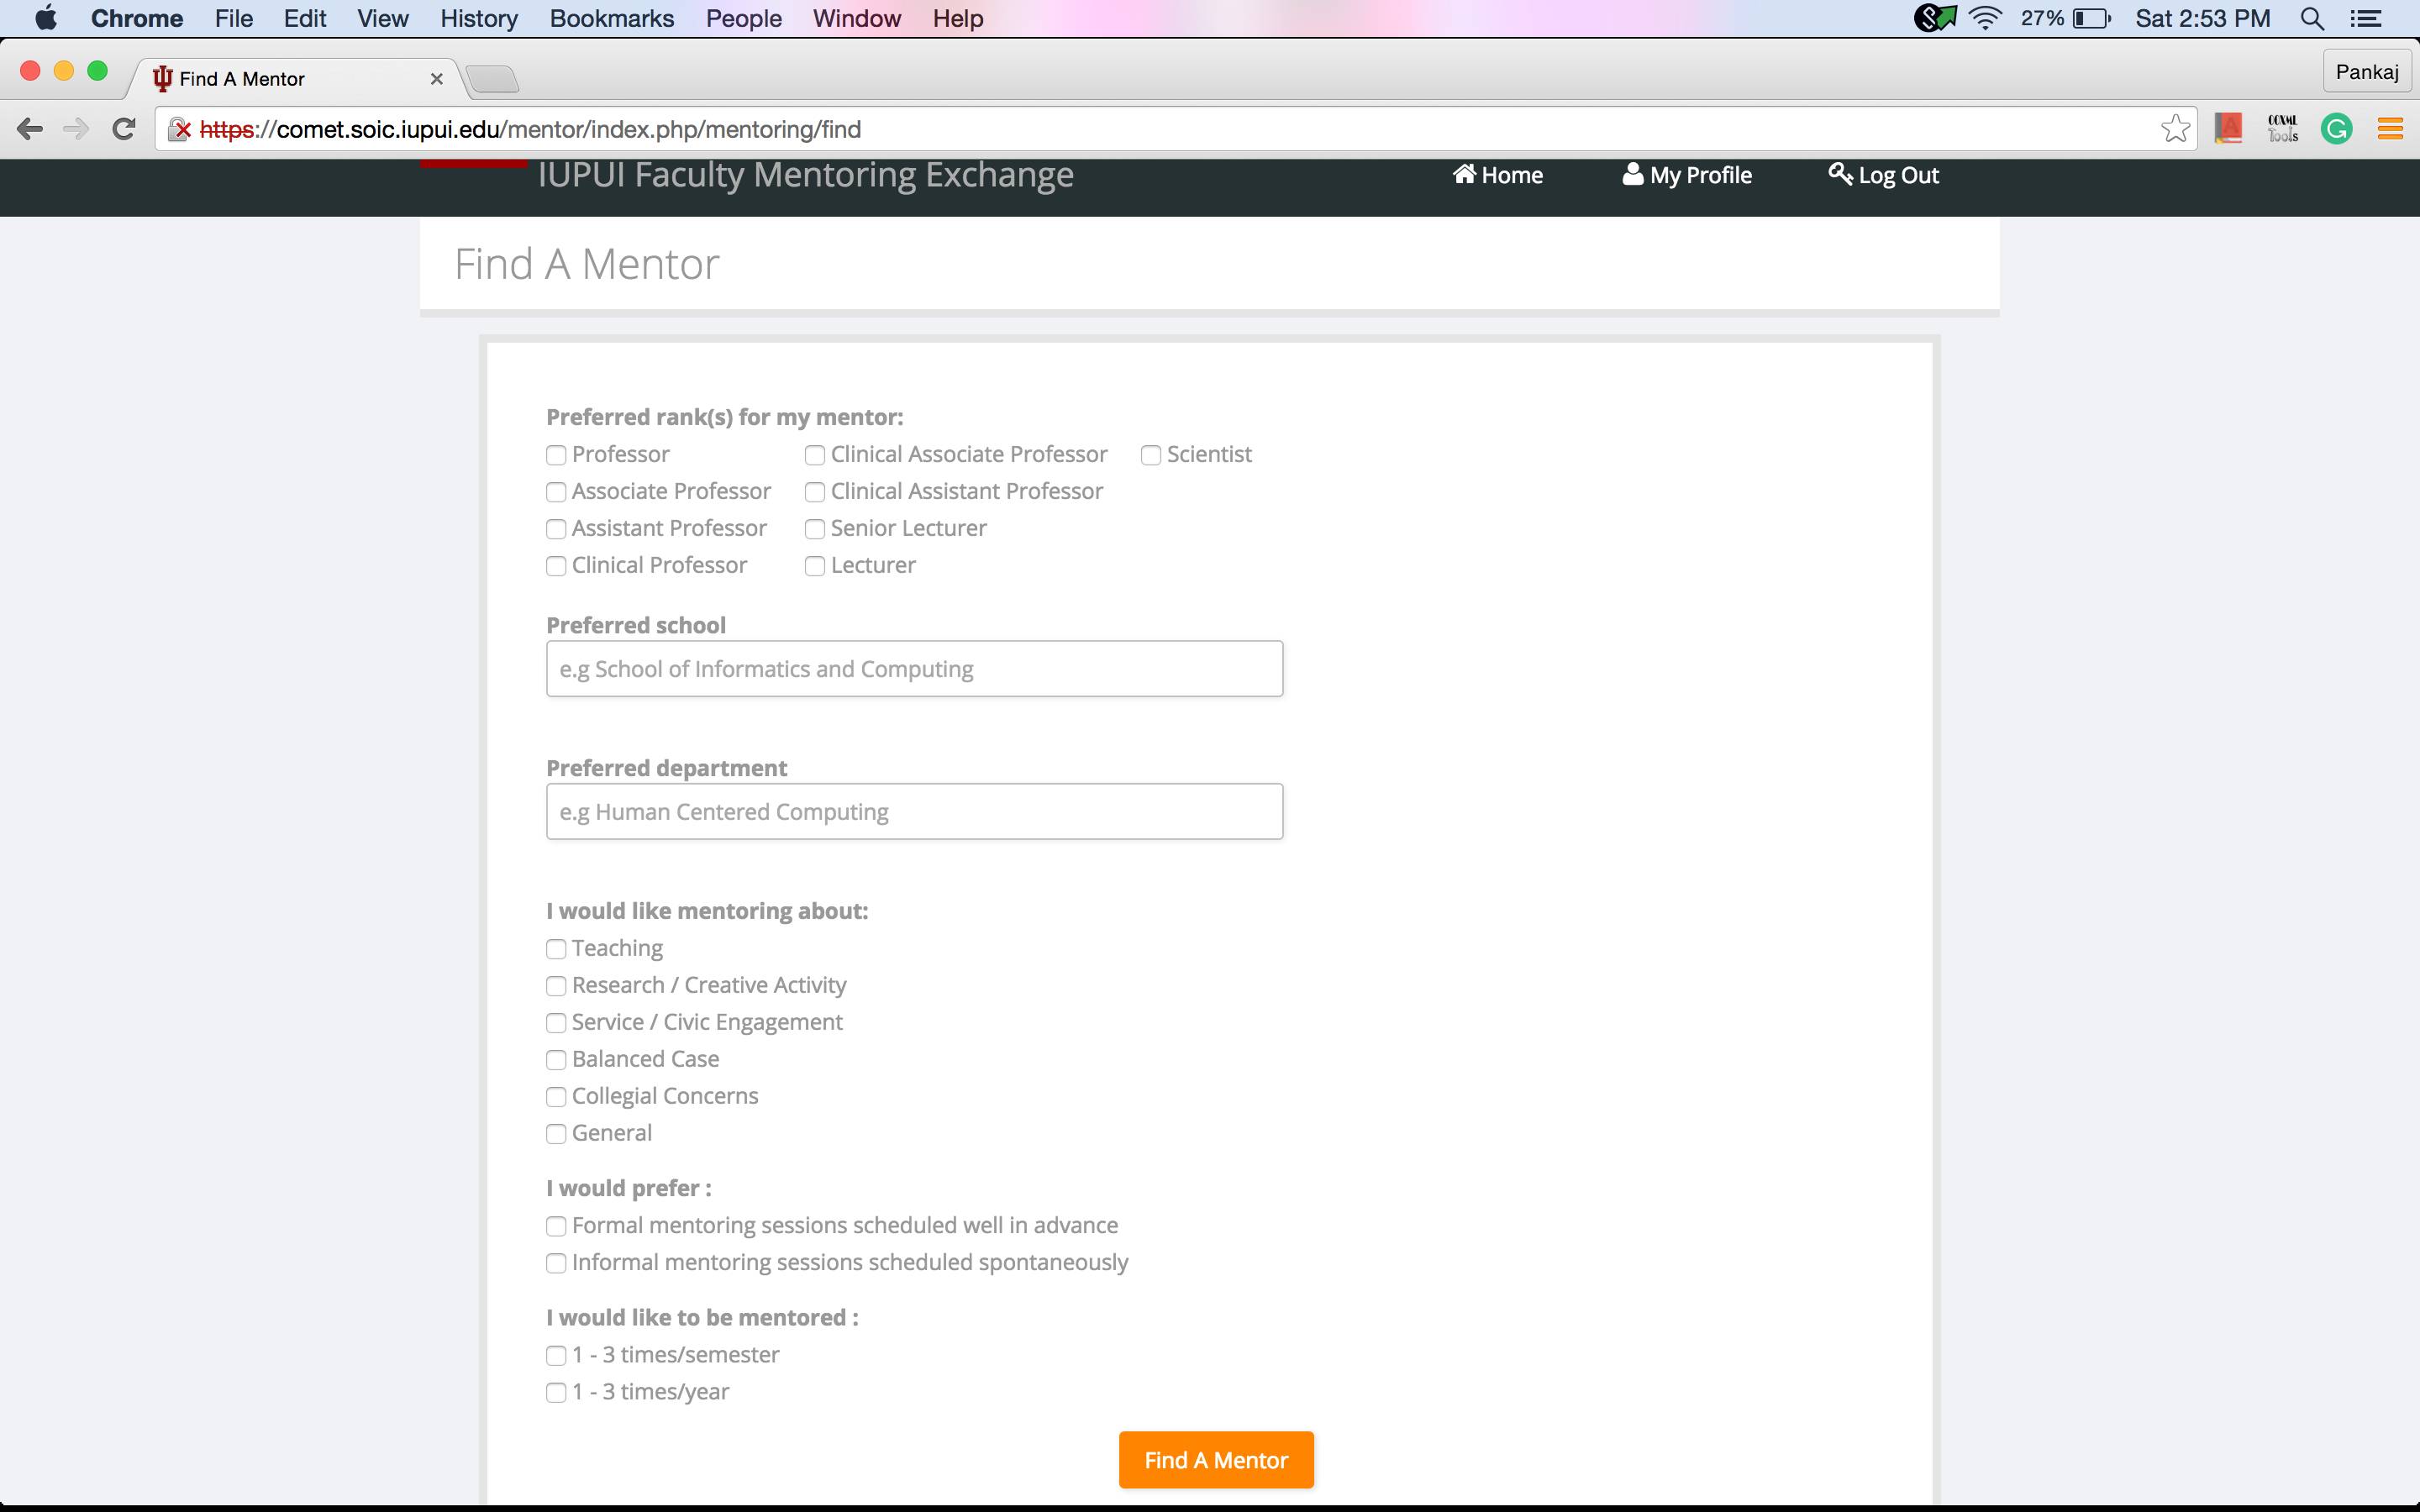
Task: Open the Grammarly extension icon
Action: tap(2337, 129)
